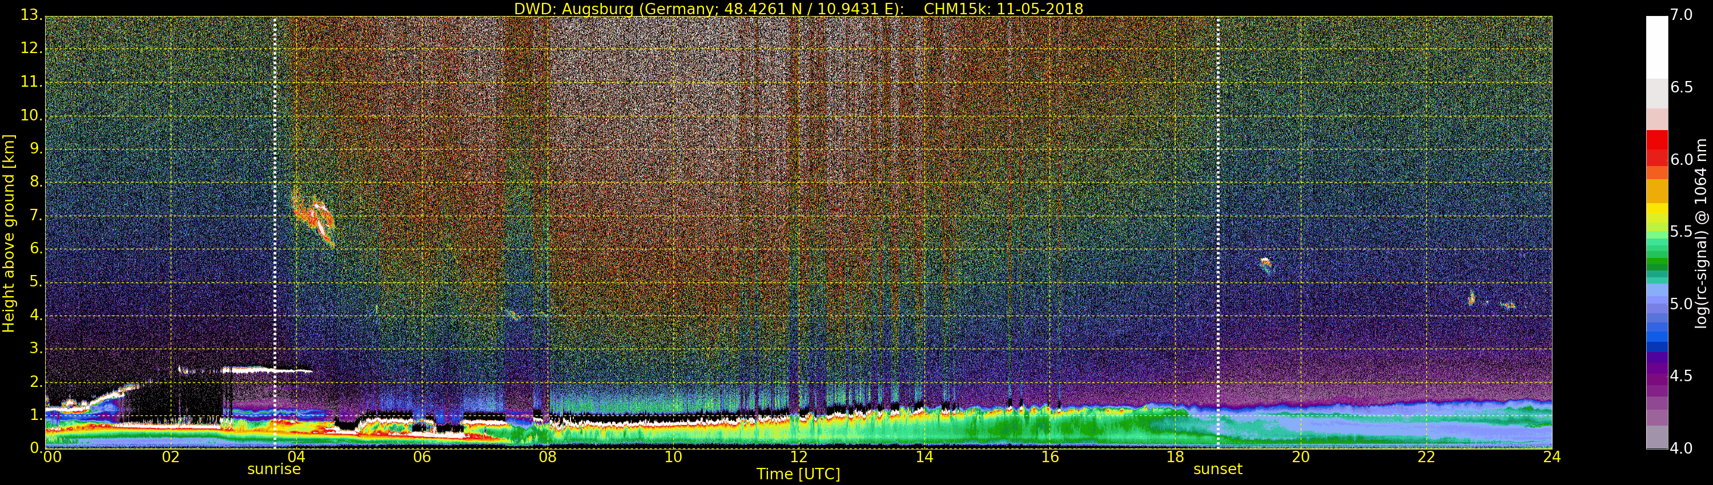This screenshot has width=1713, height=485.
Task: Click the height tick label 11
Action: click(31, 82)
